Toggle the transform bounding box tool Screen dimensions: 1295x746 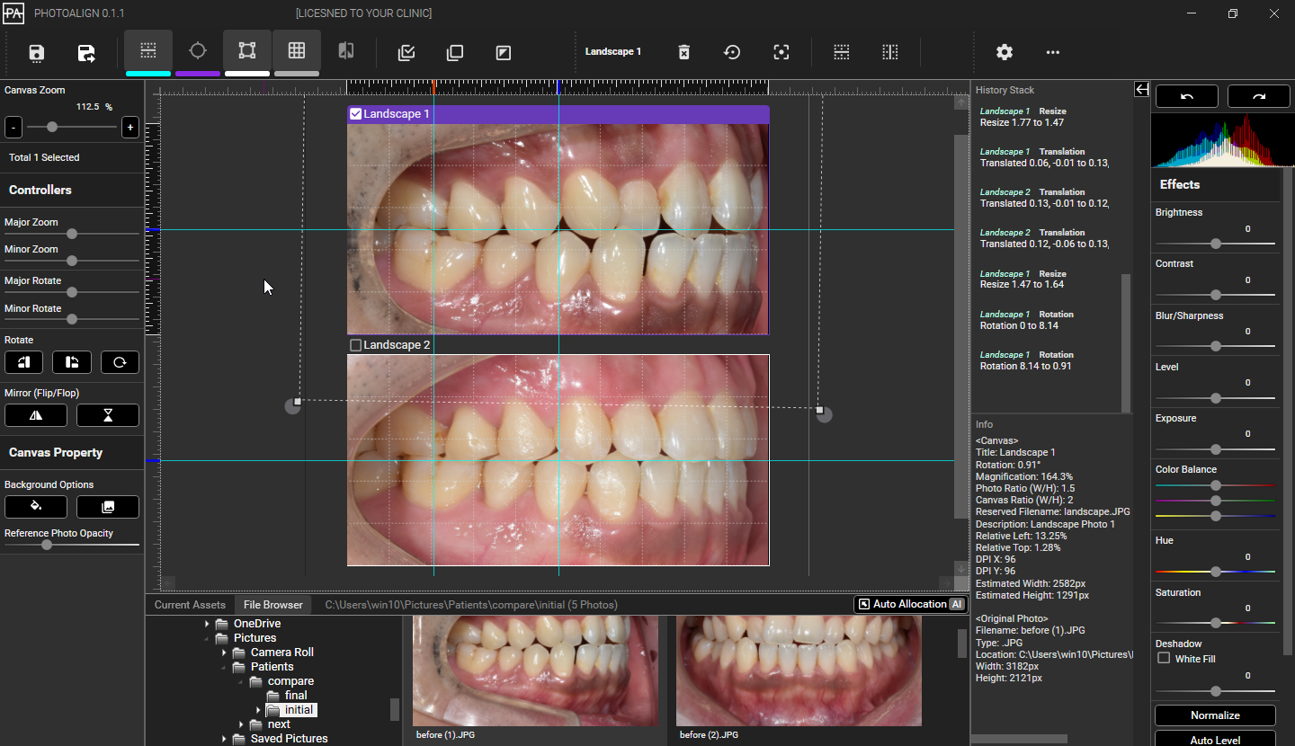point(247,51)
